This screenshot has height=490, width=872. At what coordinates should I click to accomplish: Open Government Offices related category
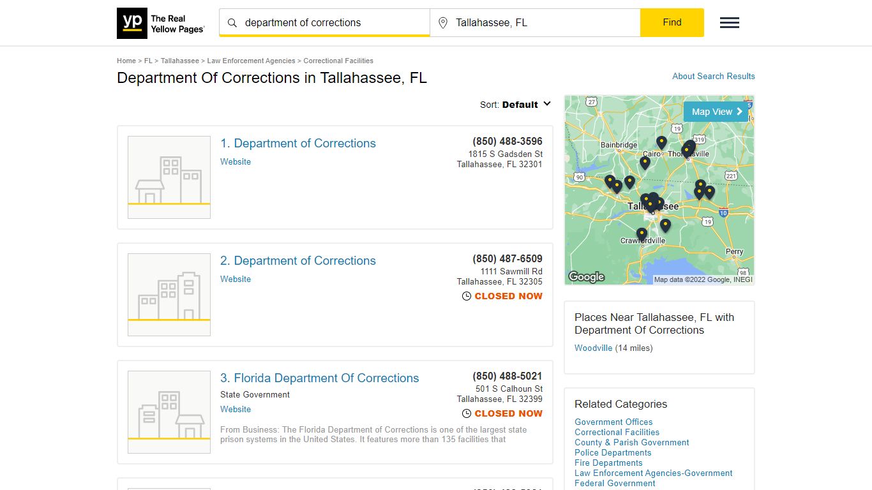(613, 422)
